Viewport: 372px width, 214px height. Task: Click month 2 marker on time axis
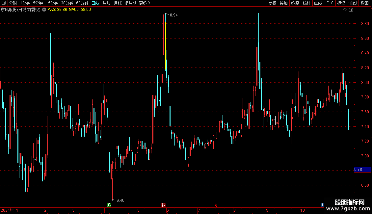coord(45,210)
